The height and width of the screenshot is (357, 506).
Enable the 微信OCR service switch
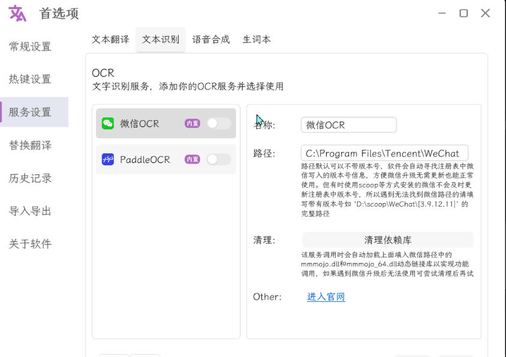(x=219, y=123)
